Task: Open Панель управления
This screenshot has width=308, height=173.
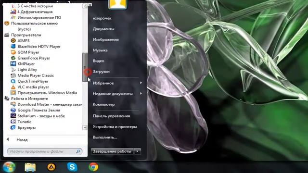Action: 111,116
